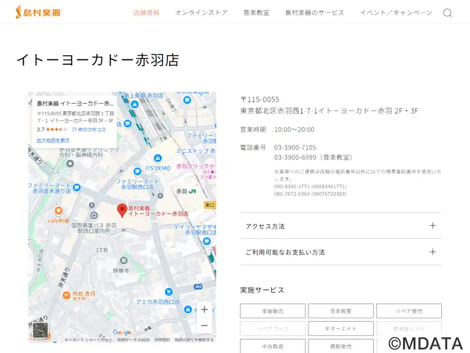Image resolution: width=470 pixels, height=353 pixels.
Task: Click phone number 03-3900-7105
Action: 295,148
